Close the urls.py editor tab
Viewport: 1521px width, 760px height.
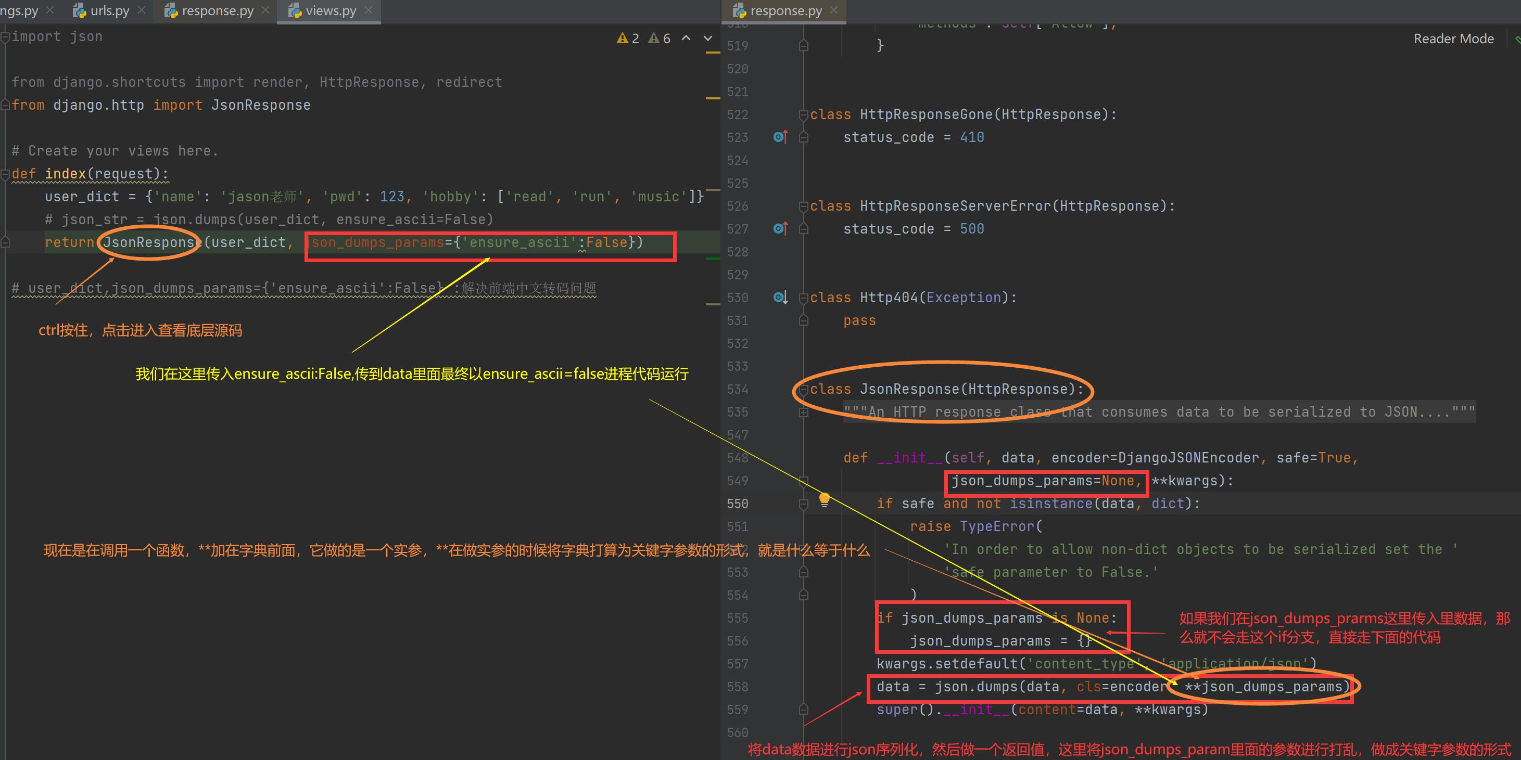coord(141,10)
